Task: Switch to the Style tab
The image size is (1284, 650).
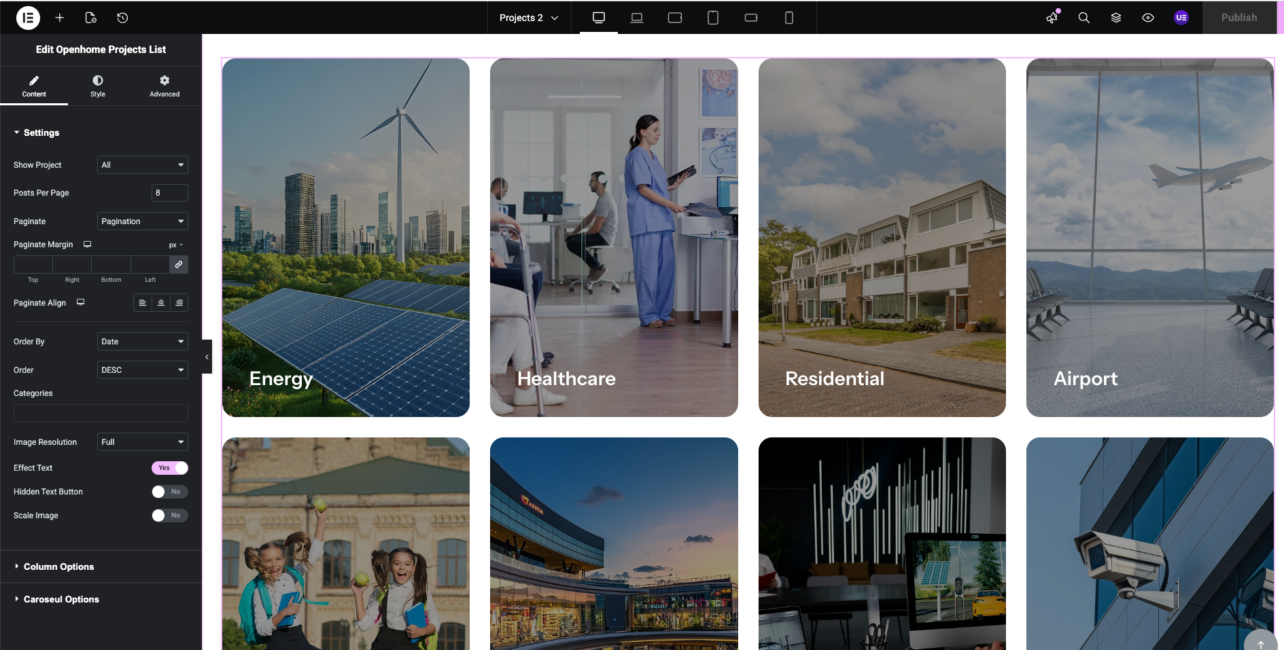Action: pyautogui.click(x=98, y=86)
